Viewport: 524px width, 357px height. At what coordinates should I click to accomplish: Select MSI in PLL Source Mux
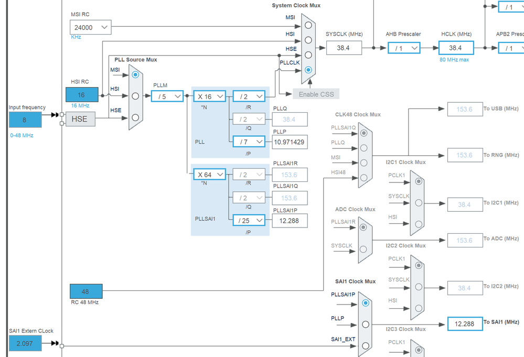click(135, 74)
